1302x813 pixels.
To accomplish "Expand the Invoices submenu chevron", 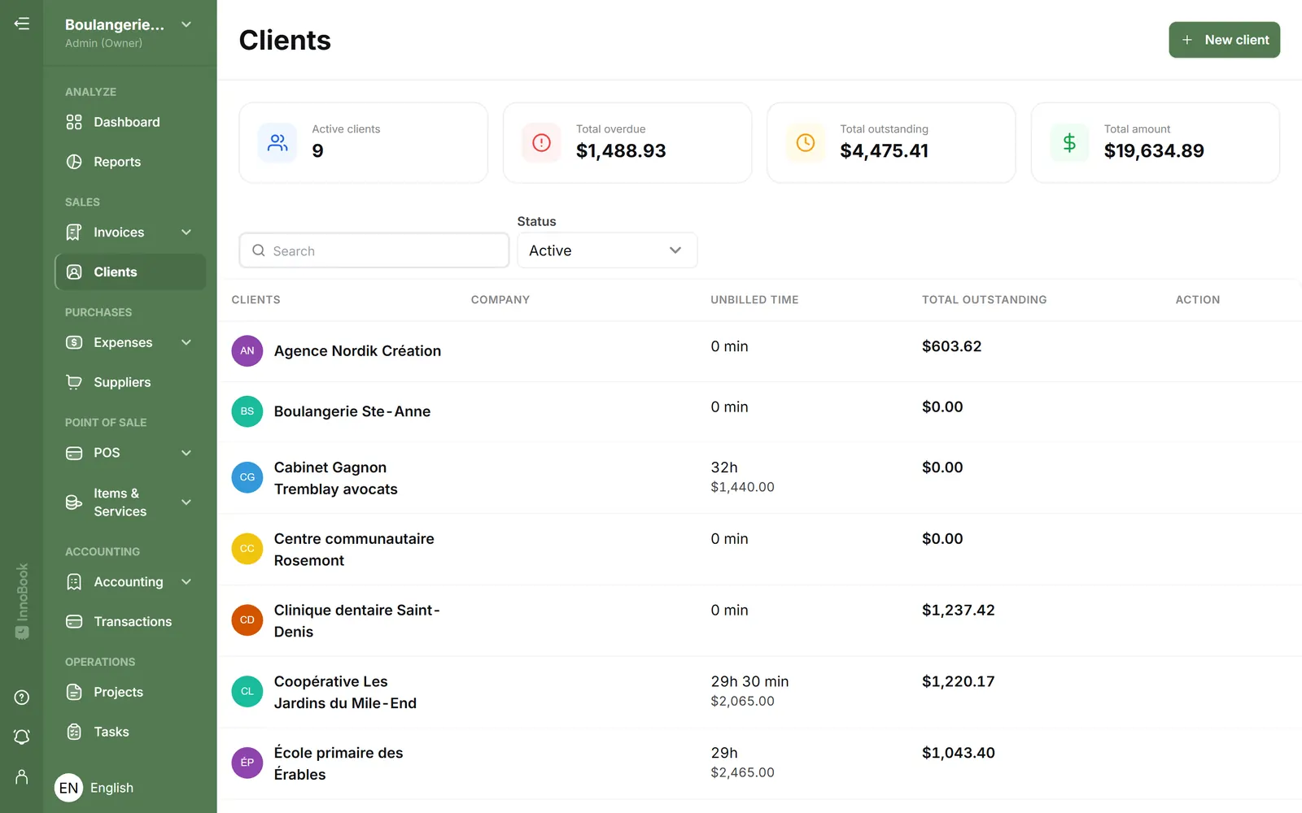I will [186, 233].
